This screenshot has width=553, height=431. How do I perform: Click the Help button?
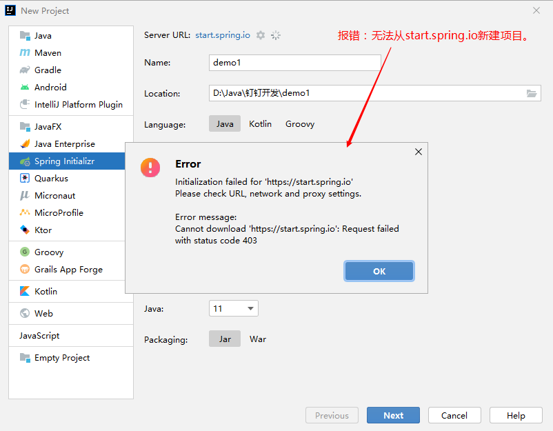(x=516, y=415)
